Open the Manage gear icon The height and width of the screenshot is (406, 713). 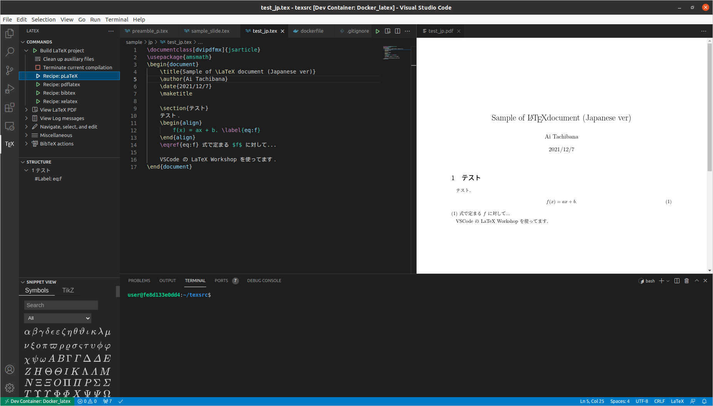[10, 388]
